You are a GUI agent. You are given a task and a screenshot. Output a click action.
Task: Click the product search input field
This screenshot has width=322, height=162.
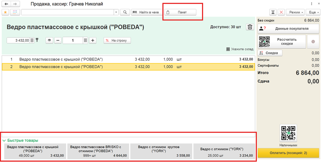(x=67, y=12)
